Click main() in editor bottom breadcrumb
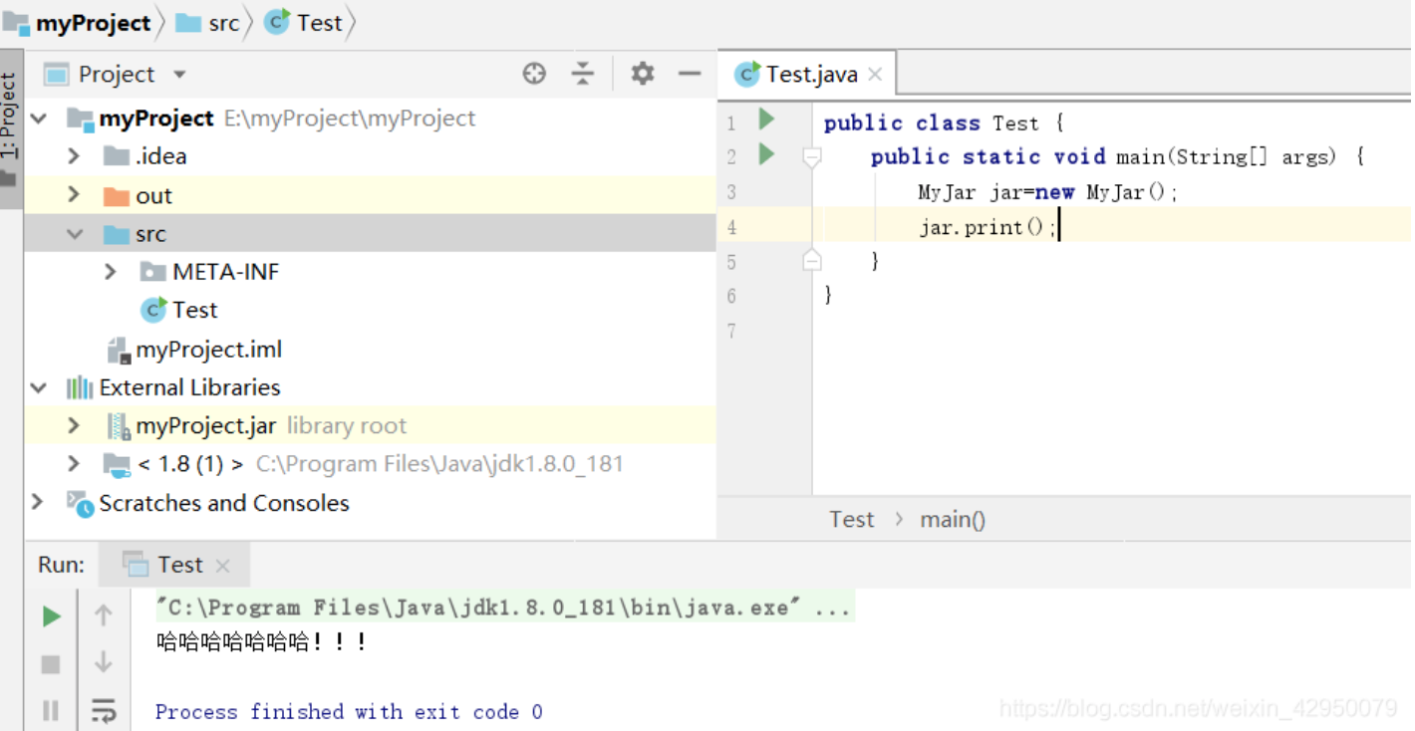 [x=953, y=519]
